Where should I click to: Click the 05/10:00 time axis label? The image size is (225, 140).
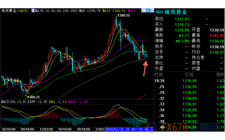9,129
